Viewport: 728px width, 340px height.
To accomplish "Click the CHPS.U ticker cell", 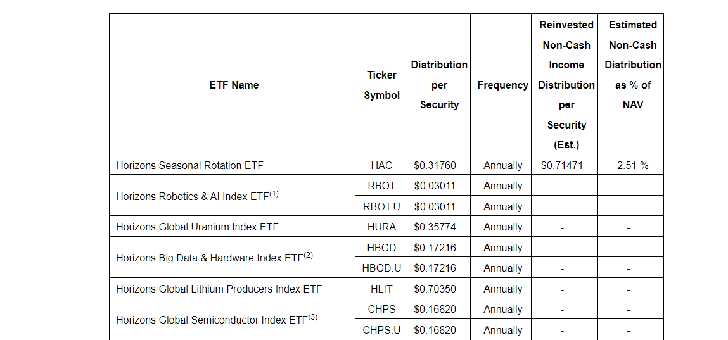I will pyautogui.click(x=381, y=330).
